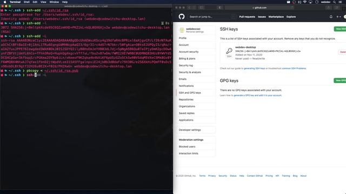
Task: Open Status footer link
Action: pos(233,176)
